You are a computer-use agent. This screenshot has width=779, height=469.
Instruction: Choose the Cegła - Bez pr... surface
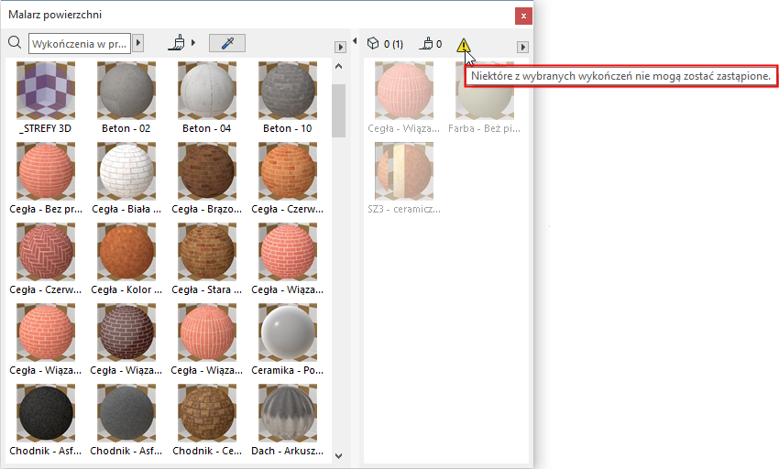coord(46,171)
